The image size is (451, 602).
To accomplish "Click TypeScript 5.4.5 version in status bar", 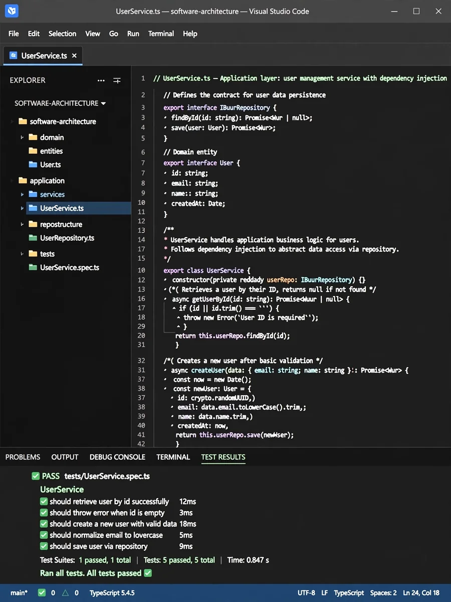I will (112, 593).
